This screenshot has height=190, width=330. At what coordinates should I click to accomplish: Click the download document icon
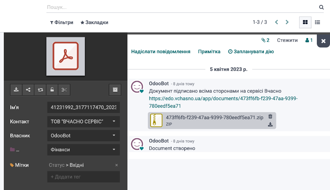tap(16, 90)
